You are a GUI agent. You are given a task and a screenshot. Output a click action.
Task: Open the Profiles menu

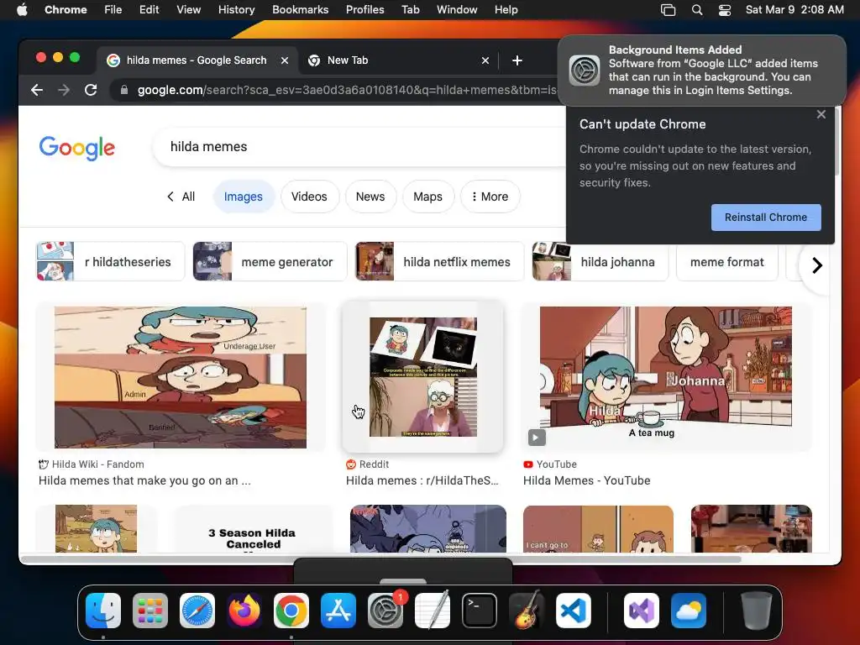(364, 10)
